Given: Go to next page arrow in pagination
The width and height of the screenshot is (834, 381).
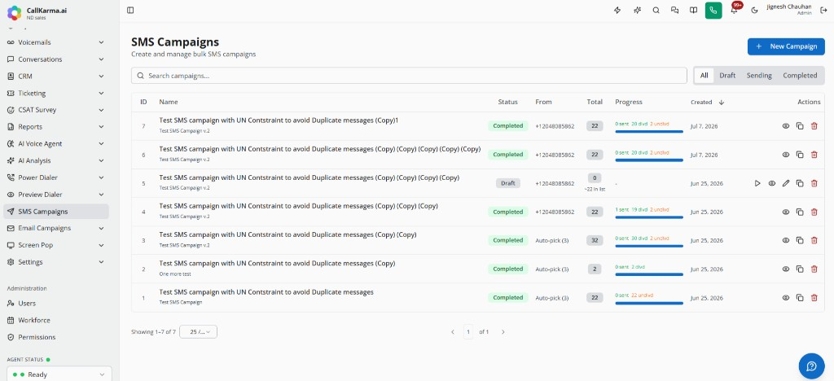Looking at the screenshot, I should coord(503,332).
